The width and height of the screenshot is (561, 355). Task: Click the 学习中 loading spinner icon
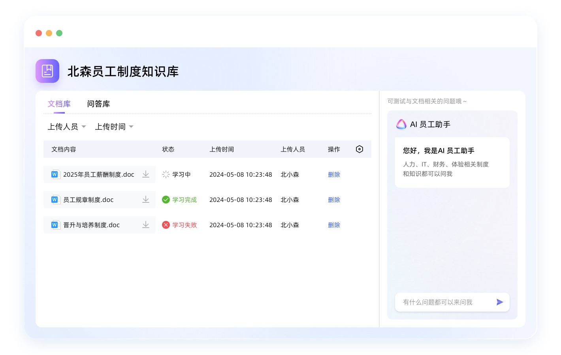[x=166, y=174]
